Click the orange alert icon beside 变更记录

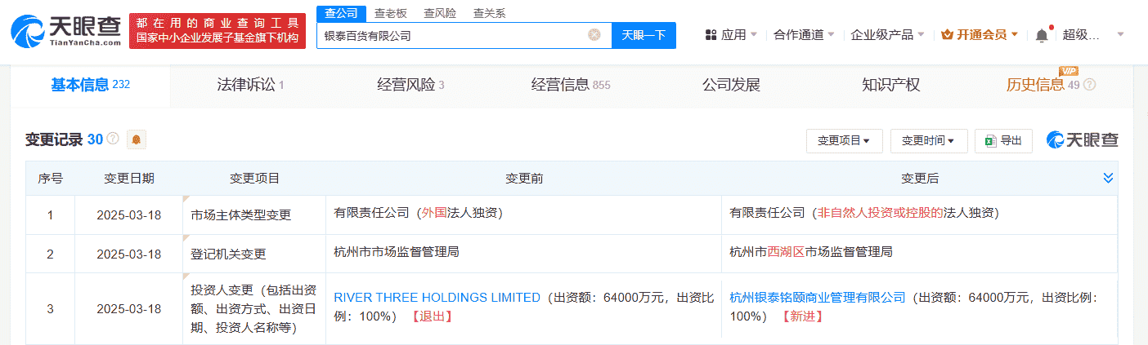pyautogui.click(x=136, y=139)
